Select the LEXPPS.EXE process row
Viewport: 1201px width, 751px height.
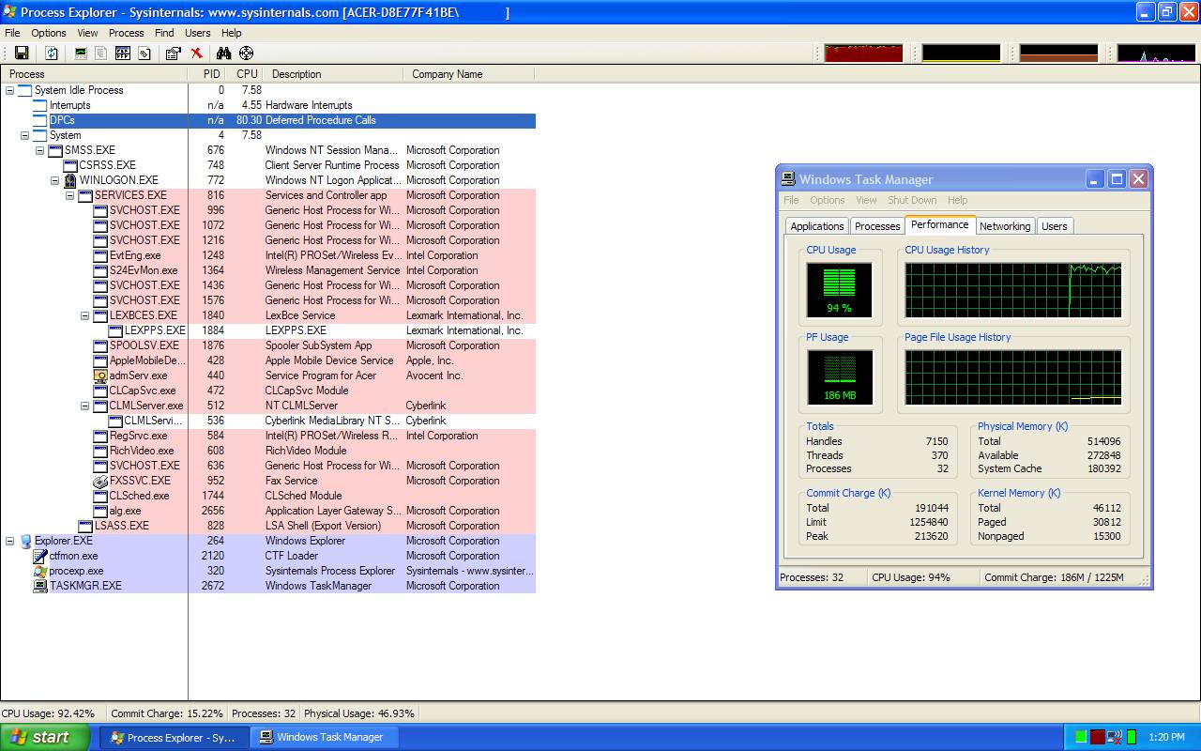pyautogui.click(x=268, y=330)
